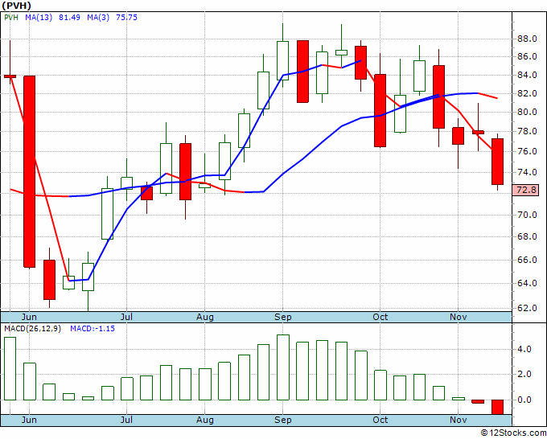Click the 62.0 price axis label
The height and width of the screenshot is (439, 547).
(527, 308)
